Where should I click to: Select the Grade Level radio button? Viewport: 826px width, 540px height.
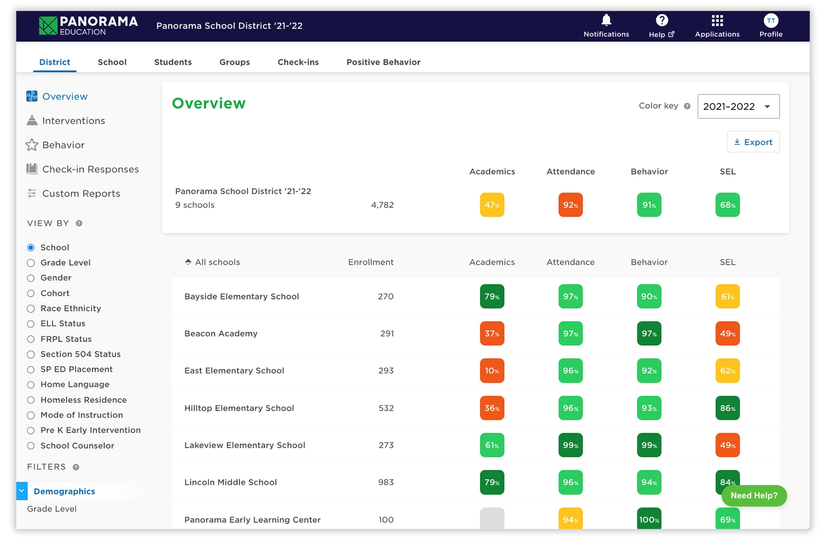31,263
